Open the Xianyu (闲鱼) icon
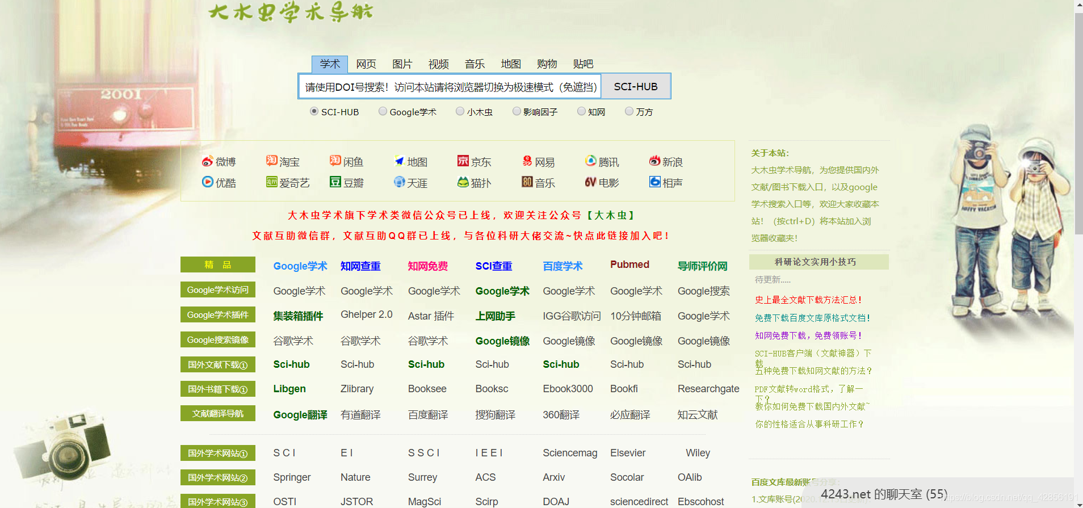The image size is (1083, 508). [x=335, y=161]
